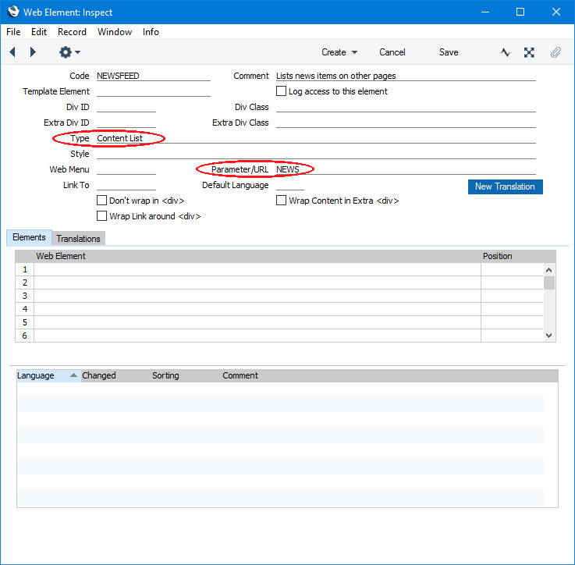Switch to the Translations tab
This screenshot has height=565, width=575.
tap(78, 239)
